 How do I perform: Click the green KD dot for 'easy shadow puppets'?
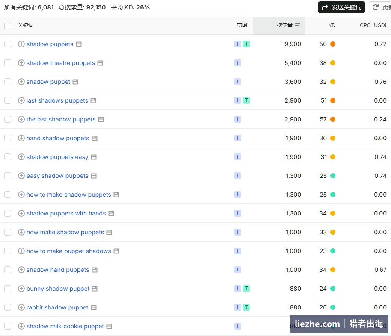(x=333, y=176)
